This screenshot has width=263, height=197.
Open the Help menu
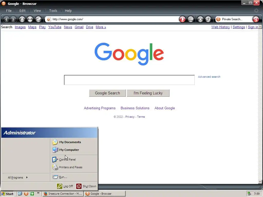point(68,11)
